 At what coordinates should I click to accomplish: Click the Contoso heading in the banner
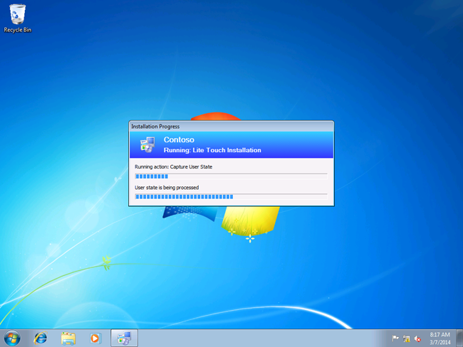coord(179,140)
